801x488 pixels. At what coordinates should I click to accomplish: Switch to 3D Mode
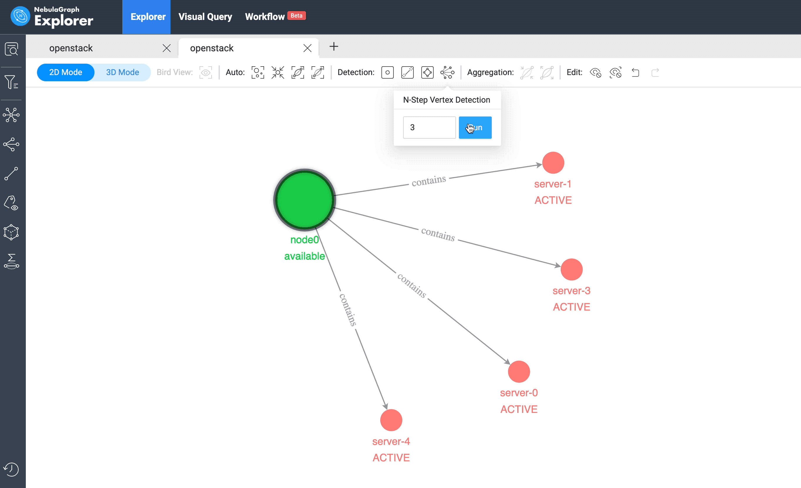[x=123, y=72]
